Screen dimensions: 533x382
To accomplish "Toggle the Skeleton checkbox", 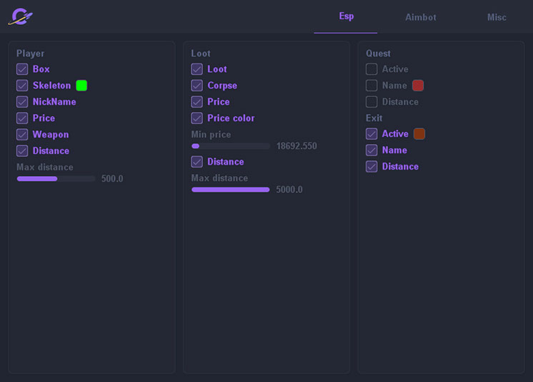I will [22, 86].
